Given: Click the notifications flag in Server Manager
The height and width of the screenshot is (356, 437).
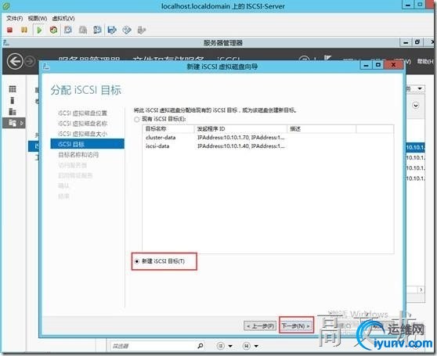Looking at the screenshot, I should coord(327,58).
